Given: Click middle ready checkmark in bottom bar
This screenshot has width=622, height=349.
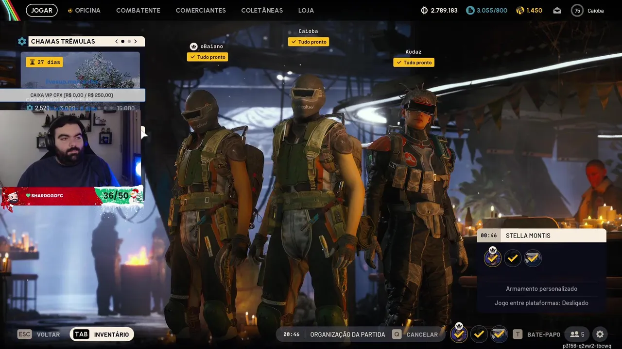Looking at the screenshot, I should [479, 334].
